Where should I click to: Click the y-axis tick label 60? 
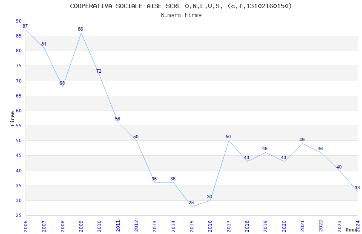[x=19, y=111]
